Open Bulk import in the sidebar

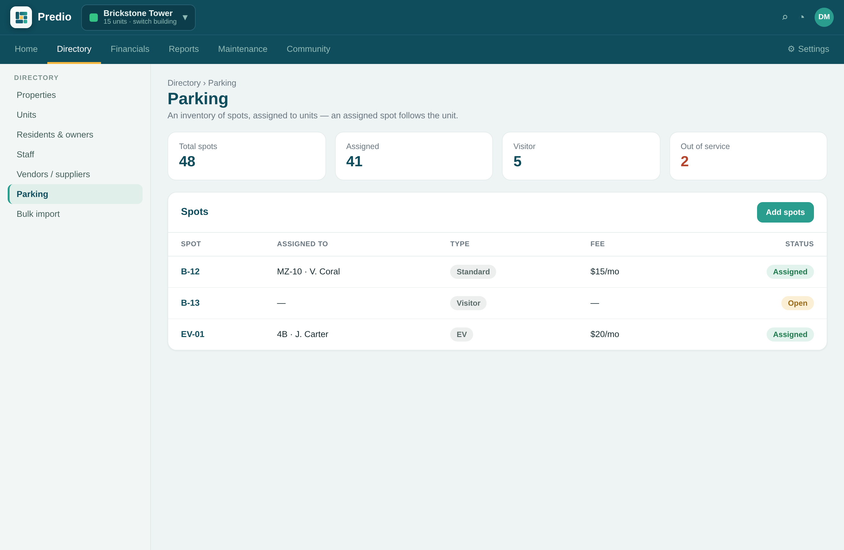[x=75, y=214]
